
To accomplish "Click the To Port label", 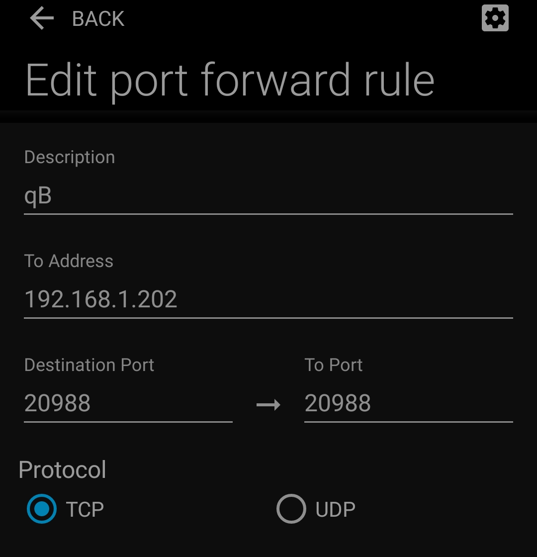I will pyautogui.click(x=333, y=365).
